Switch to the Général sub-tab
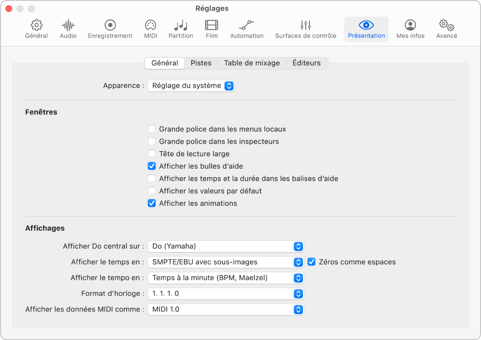The image size is (481, 340). coord(165,63)
